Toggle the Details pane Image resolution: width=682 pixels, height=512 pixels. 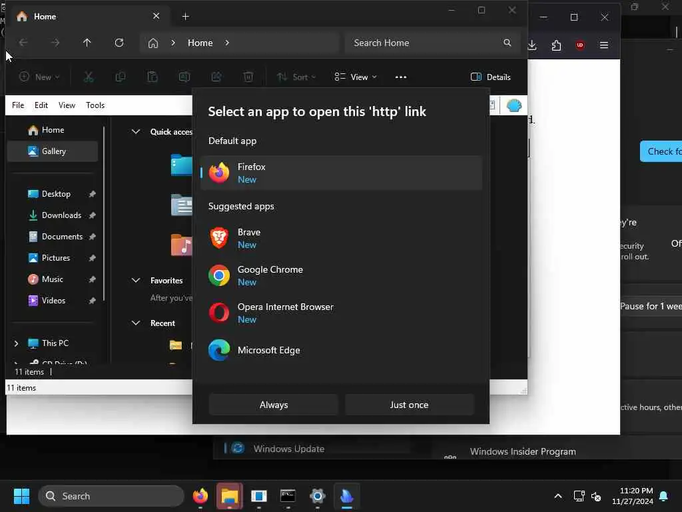pyautogui.click(x=491, y=77)
